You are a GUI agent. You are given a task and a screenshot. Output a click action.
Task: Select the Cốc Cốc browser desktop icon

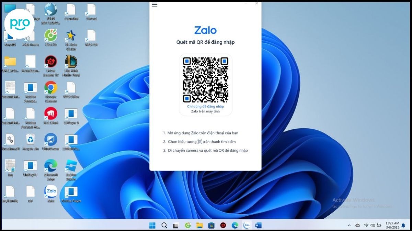pos(51,38)
